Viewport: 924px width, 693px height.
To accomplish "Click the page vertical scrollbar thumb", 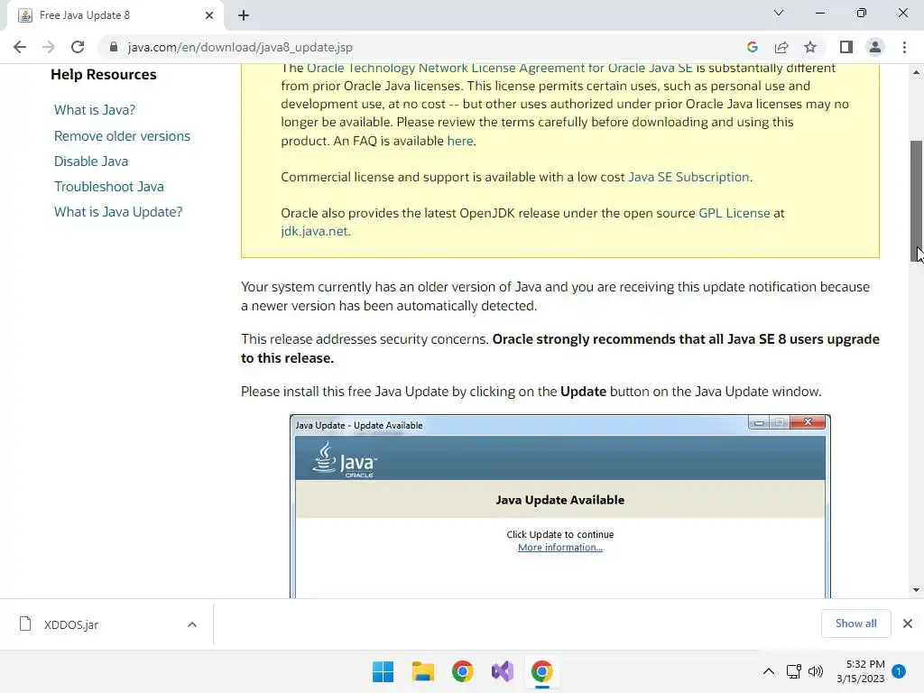I will tap(916, 200).
